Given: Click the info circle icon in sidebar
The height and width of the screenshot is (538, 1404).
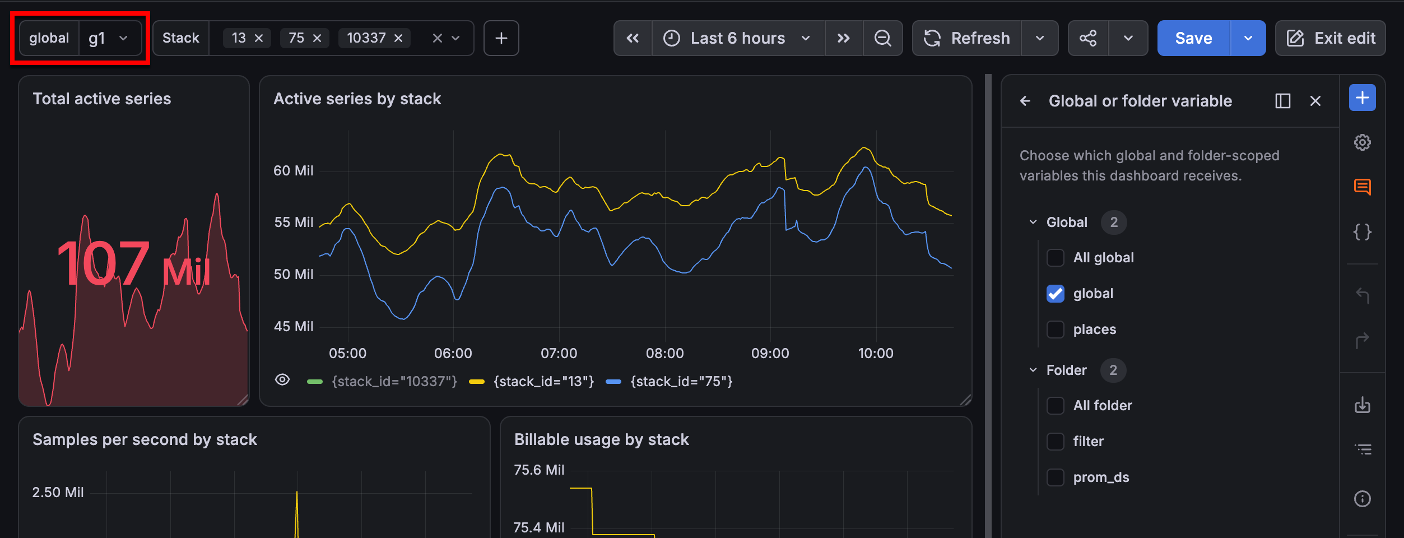Looking at the screenshot, I should coord(1363,499).
